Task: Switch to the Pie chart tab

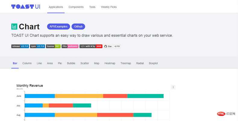Action: coord(60,63)
